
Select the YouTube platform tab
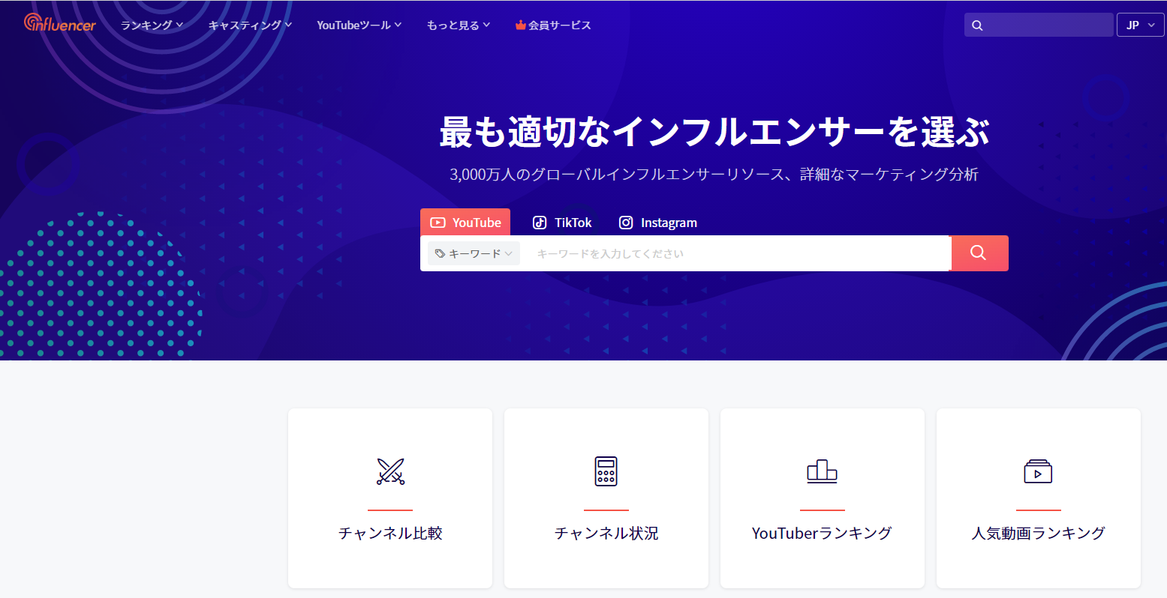pyautogui.click(x=465, y=222)
